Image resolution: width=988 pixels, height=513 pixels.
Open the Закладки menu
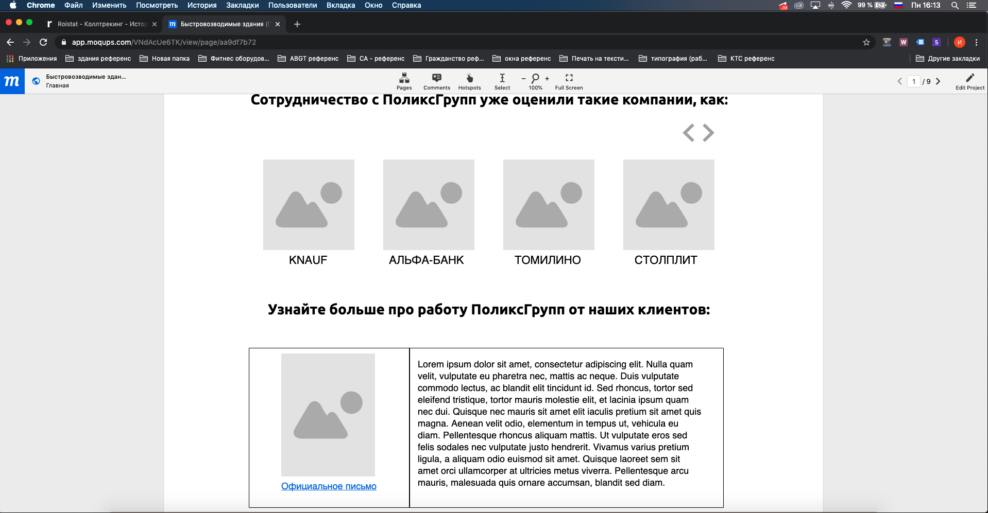click(243, 5)
